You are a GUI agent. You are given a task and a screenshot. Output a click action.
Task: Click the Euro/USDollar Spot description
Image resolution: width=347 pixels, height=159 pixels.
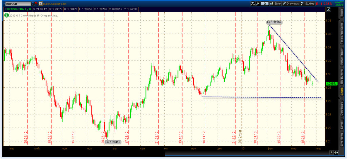(x=55, y=4)
